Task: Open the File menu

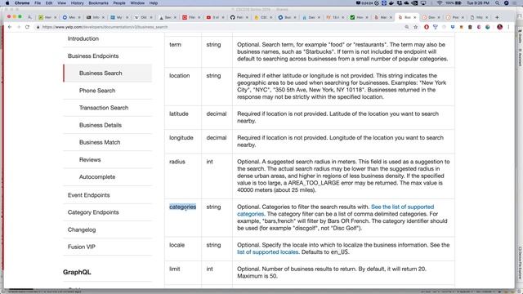Action: click(x=38, y=3)
